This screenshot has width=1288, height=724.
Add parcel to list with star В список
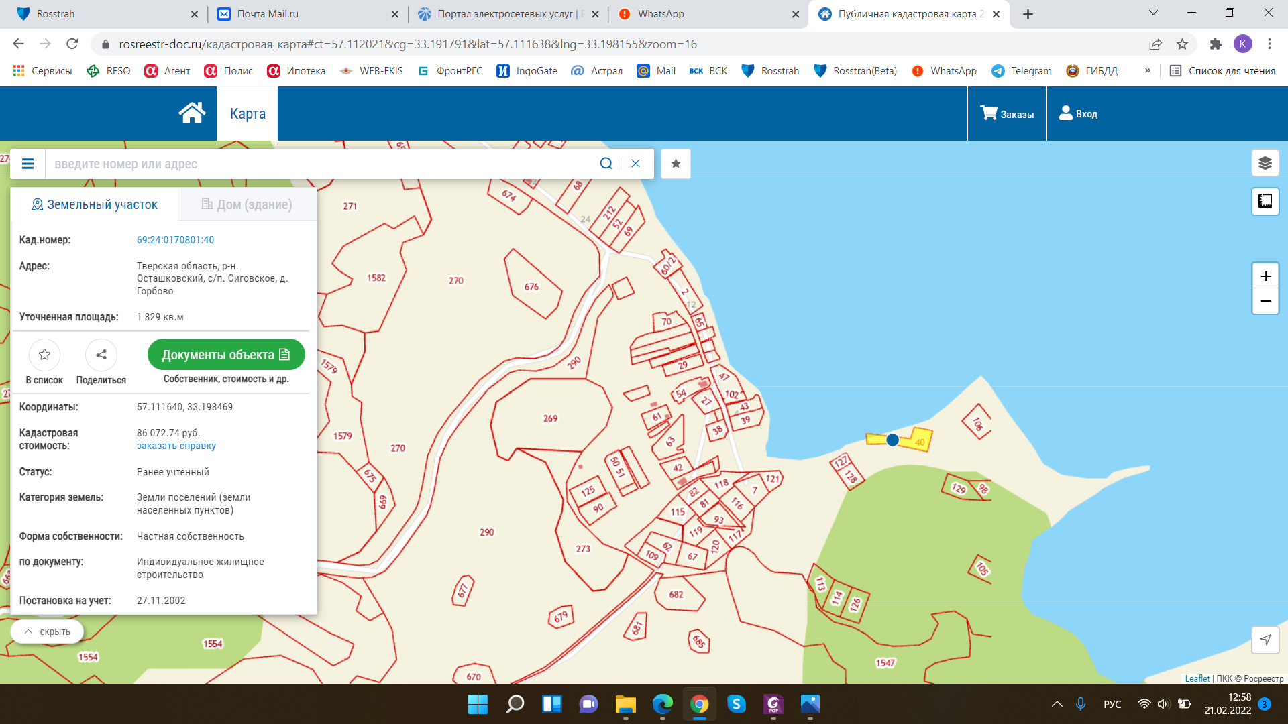tap(44, 355)
